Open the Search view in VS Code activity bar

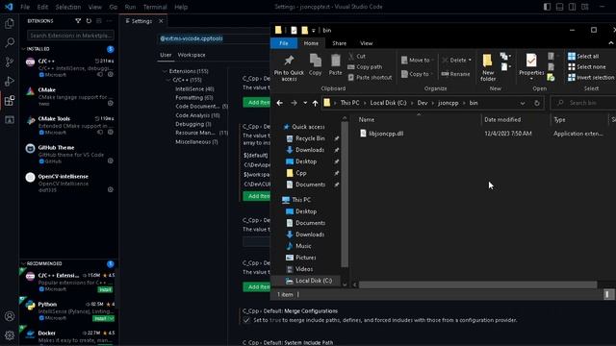click(x=10, y=42)
